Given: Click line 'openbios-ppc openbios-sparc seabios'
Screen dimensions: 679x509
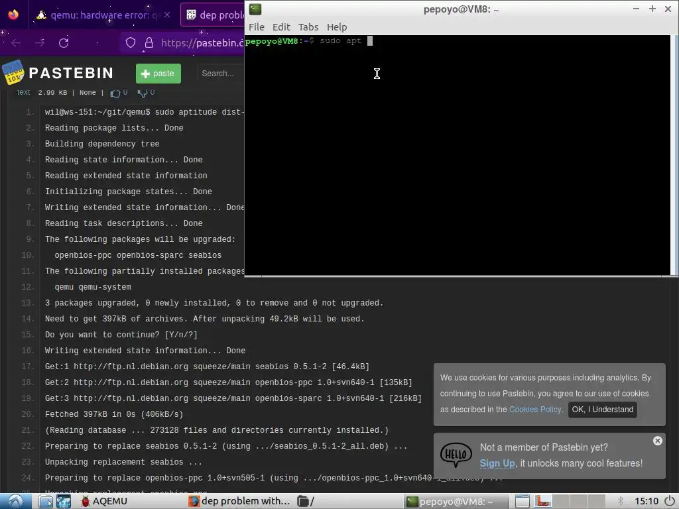Looking at the screenshot, I should tap(138, 255).
